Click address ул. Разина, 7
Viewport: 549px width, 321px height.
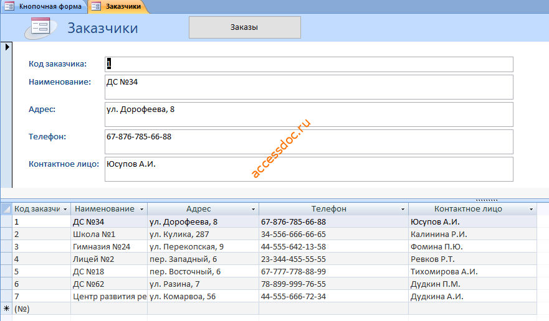[203, 284]
